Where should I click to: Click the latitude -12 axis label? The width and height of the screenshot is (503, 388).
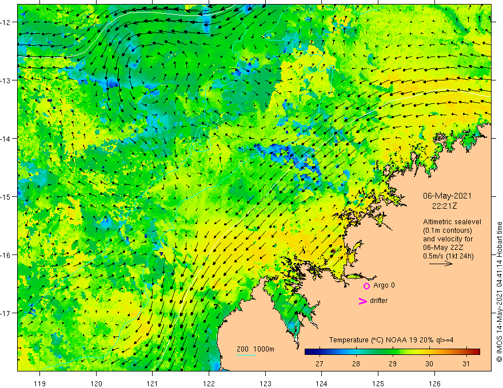point(6,22)
